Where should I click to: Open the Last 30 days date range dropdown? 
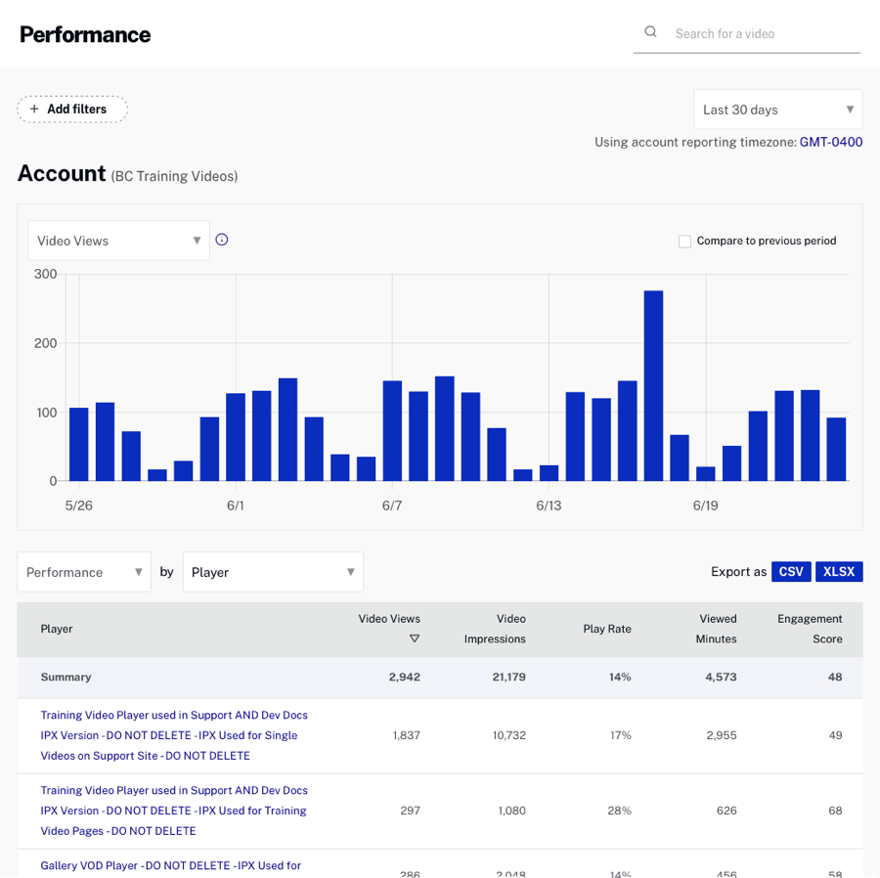[x=777, y=110]
